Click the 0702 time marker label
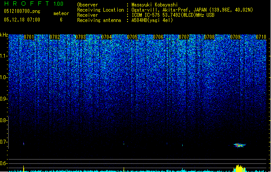This screenshot has width=271, height=172. tap(55, 37)
